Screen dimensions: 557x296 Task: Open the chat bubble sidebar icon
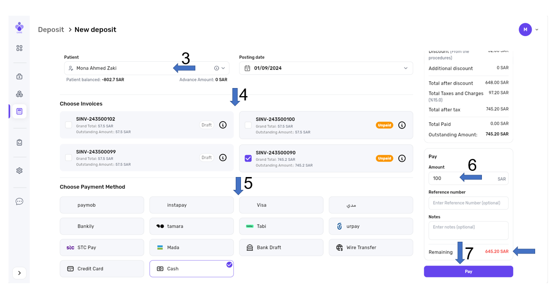[x=19, y=201]
